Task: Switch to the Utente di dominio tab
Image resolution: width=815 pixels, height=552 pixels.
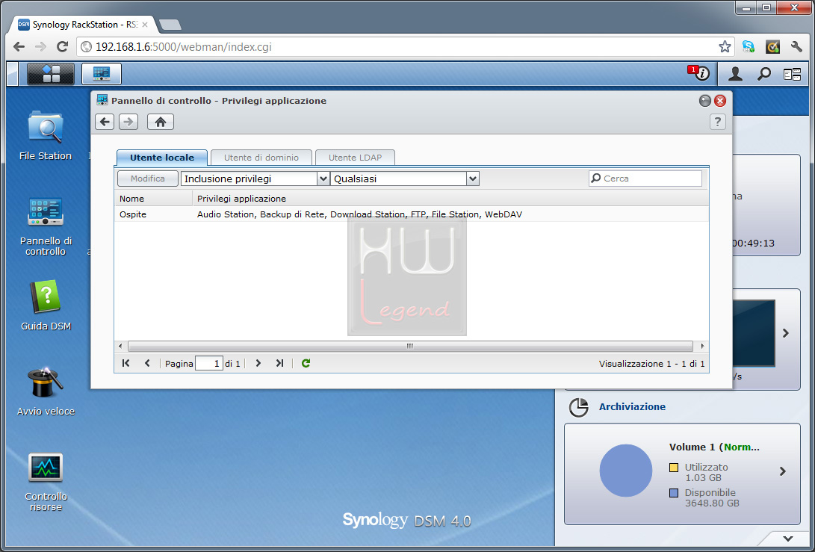Action: 261,158
